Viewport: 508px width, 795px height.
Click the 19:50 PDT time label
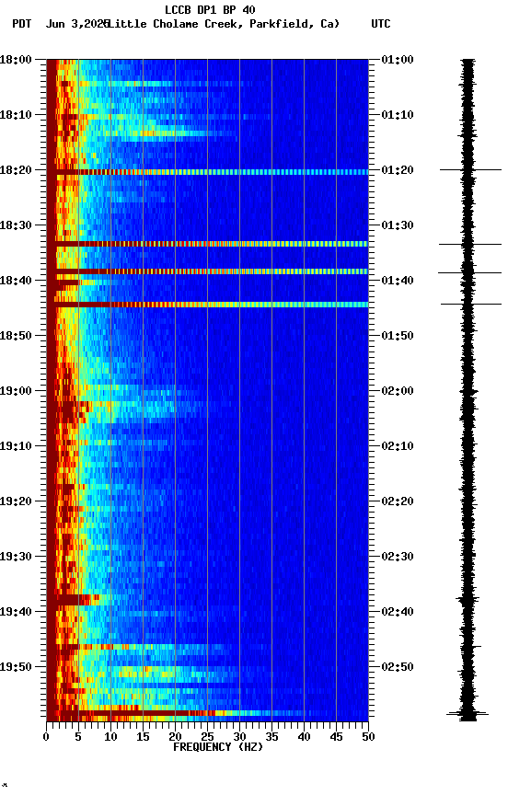click(x=16, y=668)
